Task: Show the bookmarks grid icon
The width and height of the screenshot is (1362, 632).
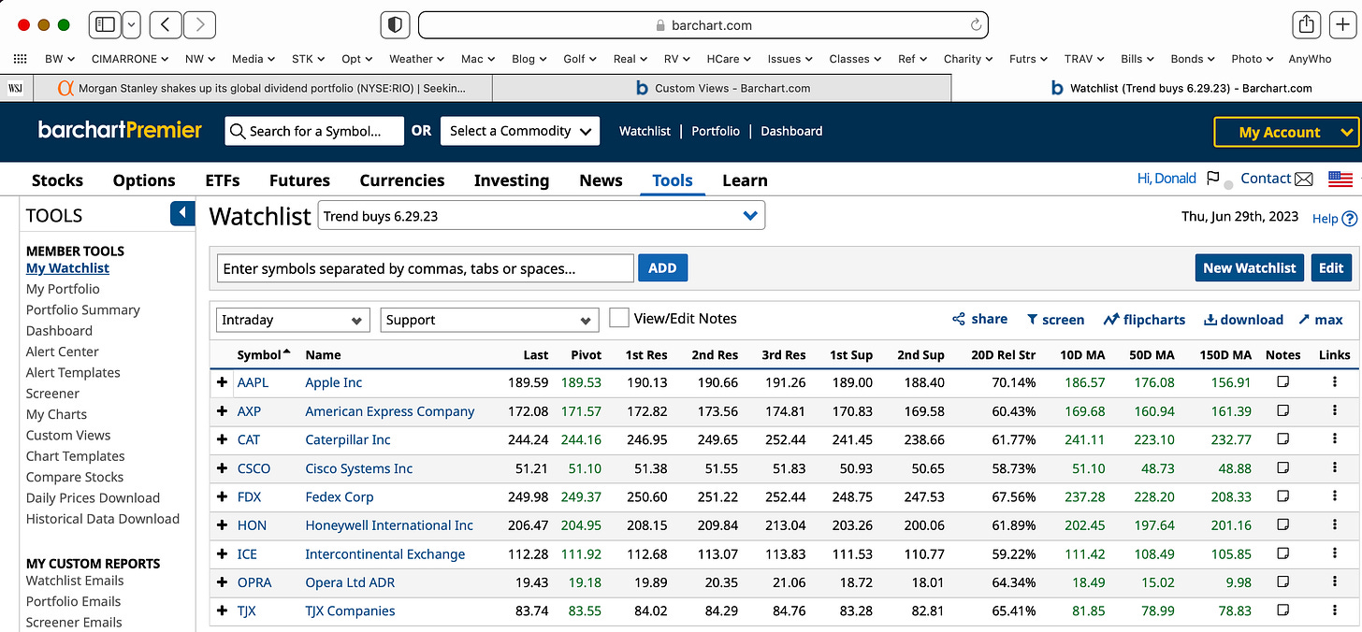Action: pos(20,59)
